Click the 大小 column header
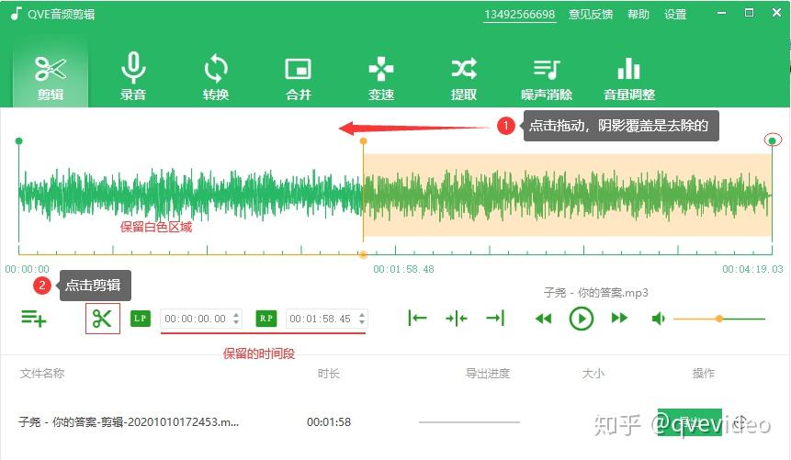 593,374
